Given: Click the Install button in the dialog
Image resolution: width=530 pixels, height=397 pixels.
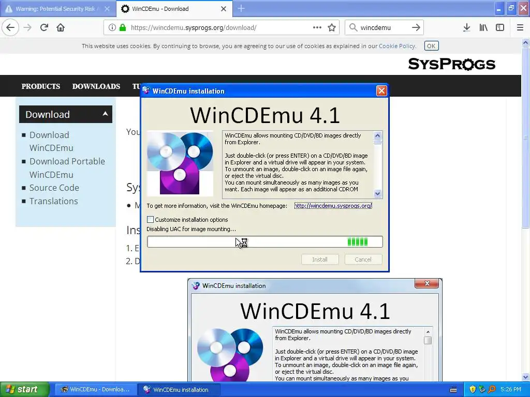Looking at the screenshot, I should coord(320,259).
